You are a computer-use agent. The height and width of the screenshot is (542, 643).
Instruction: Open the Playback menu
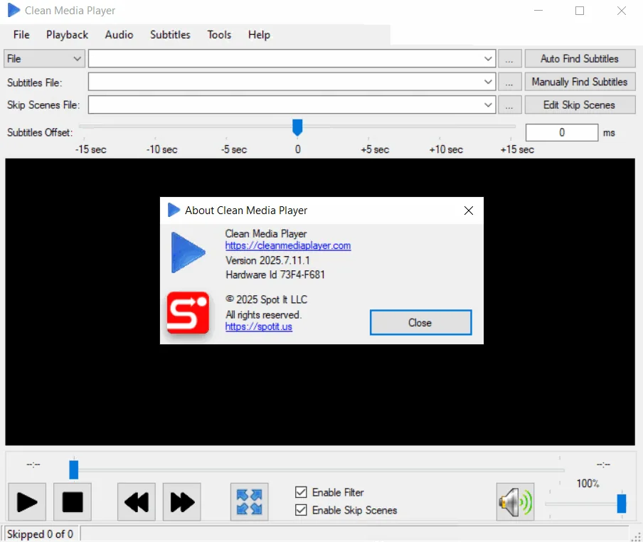(68, 35)
